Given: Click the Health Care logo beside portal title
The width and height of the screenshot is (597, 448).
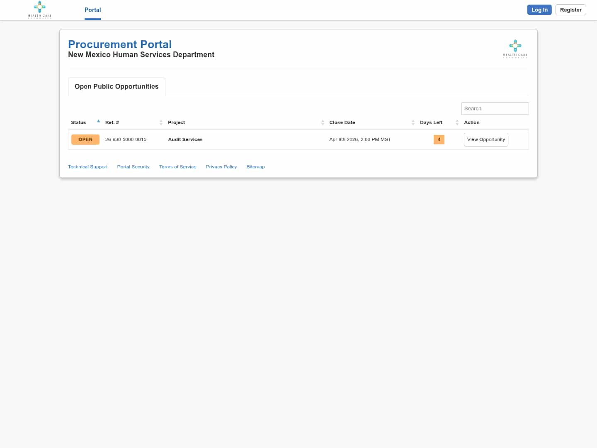Looking at the screenshot, I should tap(515, 49).
